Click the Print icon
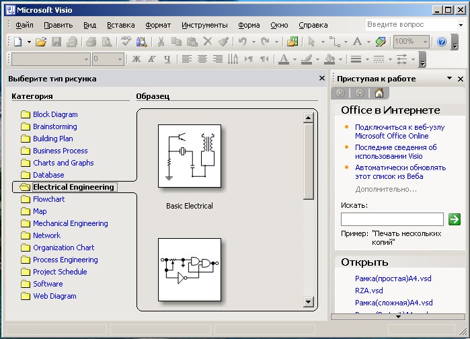470x339 pixels. pos(91,42)
